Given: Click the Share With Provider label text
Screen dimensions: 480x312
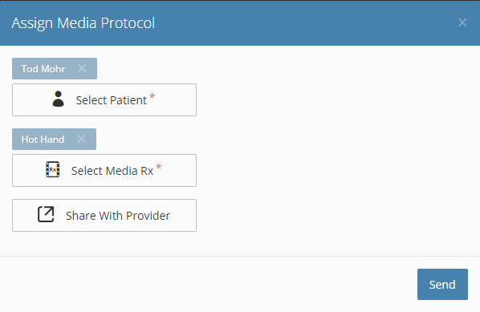Looking at the screenshot, I should click(x=118, y=216).
